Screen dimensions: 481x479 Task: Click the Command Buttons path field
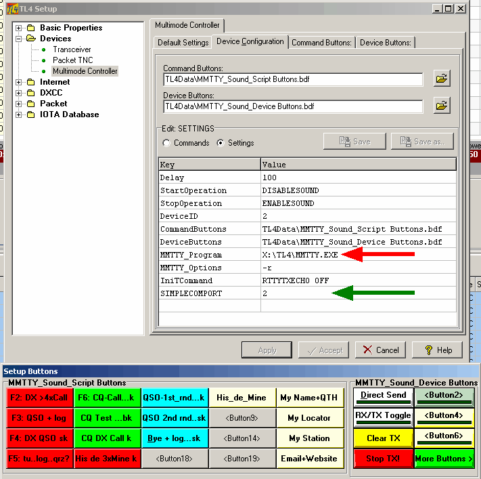pos(293,79)
